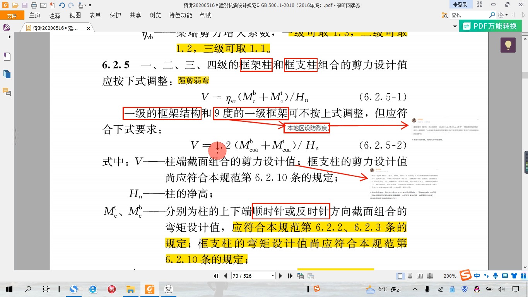Screen dimensions: 528x297
Task: Open the page thumbnails panel
Action: tap(7, 73)
